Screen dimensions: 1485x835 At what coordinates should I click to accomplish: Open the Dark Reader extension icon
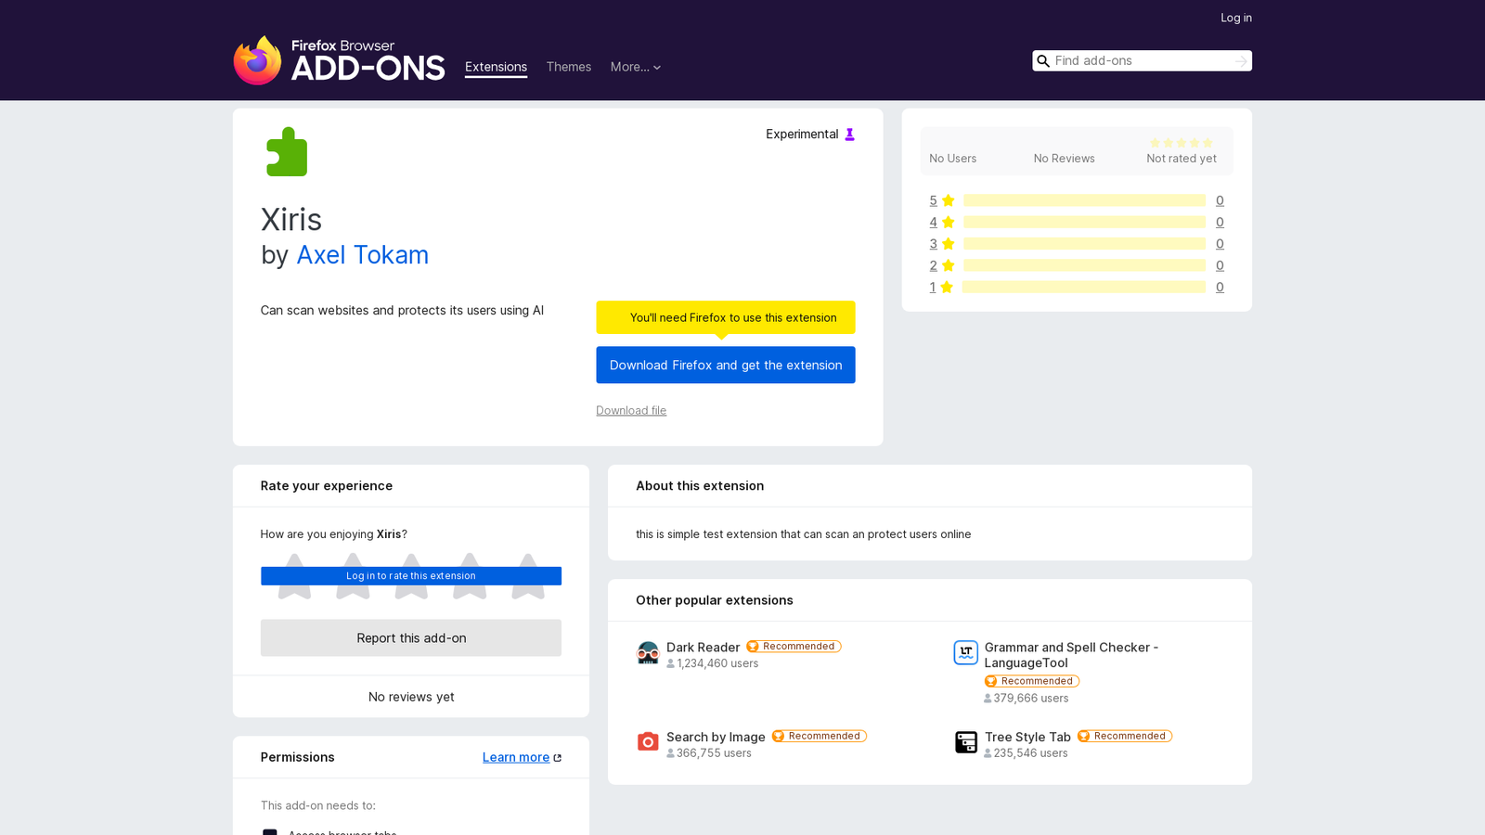click(648, 653)
